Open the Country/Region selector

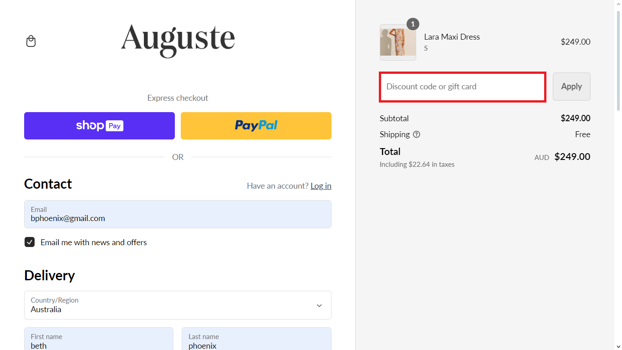click(178, 305)
